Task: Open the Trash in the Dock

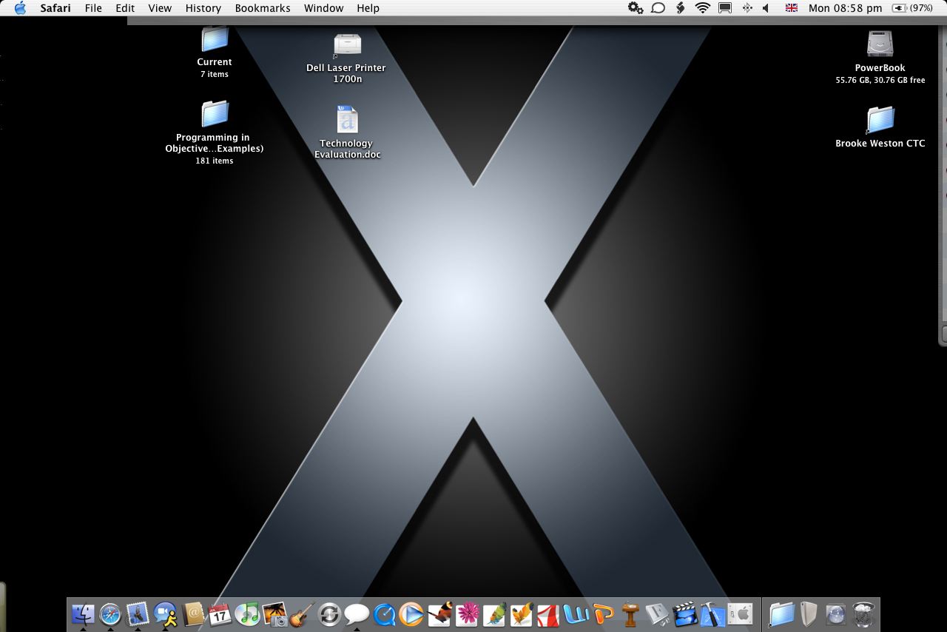Action: tap(863, 614)
